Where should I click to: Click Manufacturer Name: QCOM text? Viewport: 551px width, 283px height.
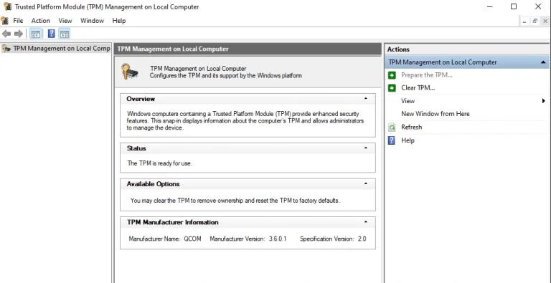tap(165, 239)
